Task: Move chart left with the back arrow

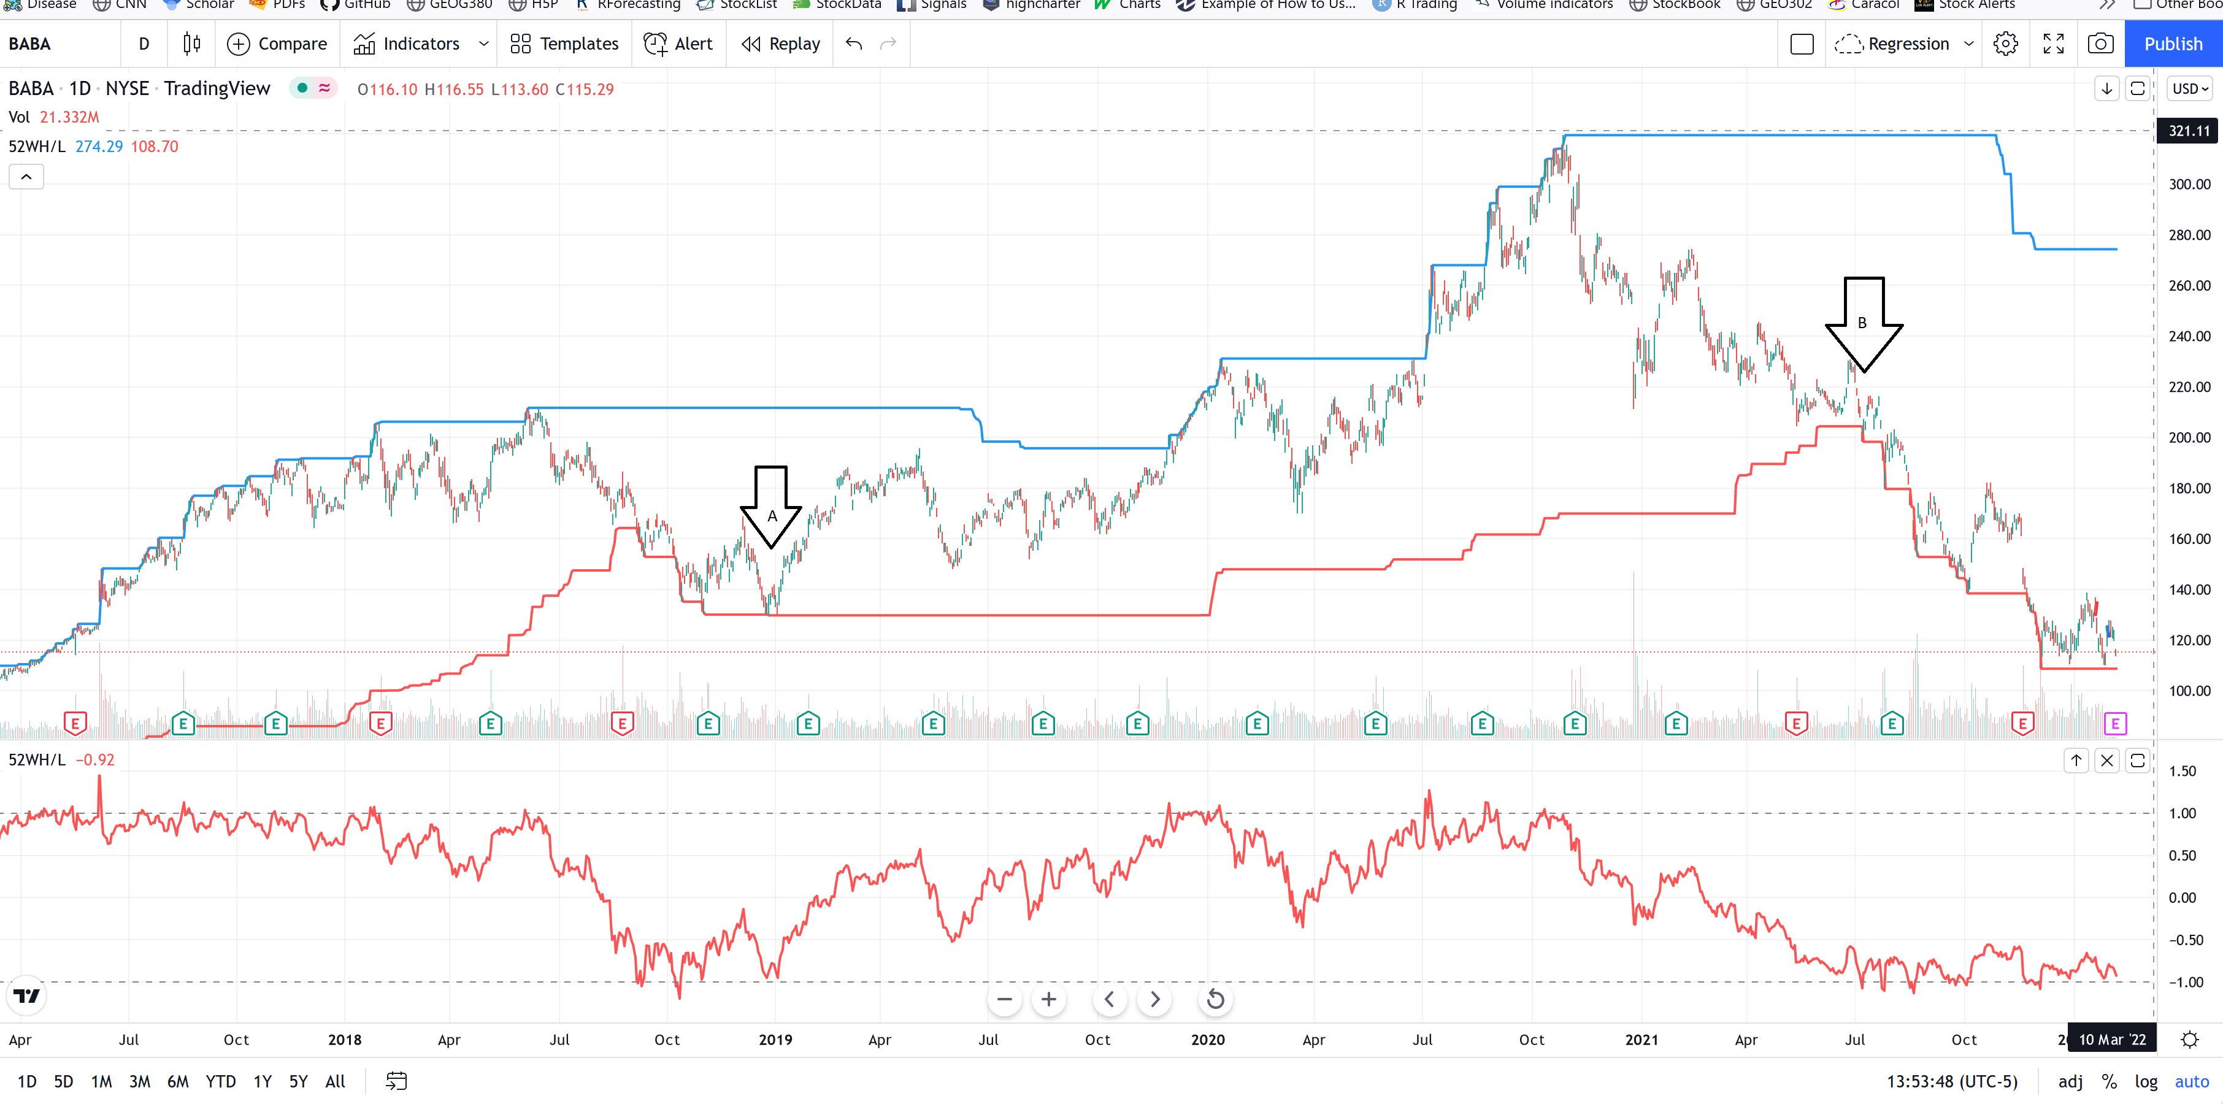Action: 1110,1000
